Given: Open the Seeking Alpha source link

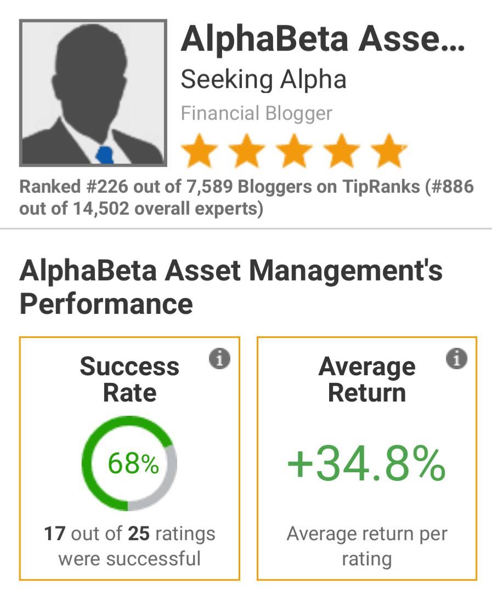Looking at the screenshot, I should pos(263,79).
